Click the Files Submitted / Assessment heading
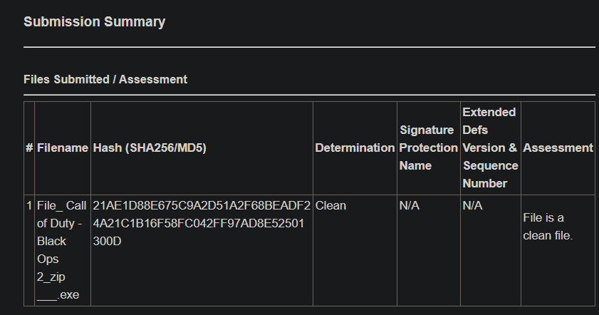This screenshot has height=315, width=599. tap(105, 79)
